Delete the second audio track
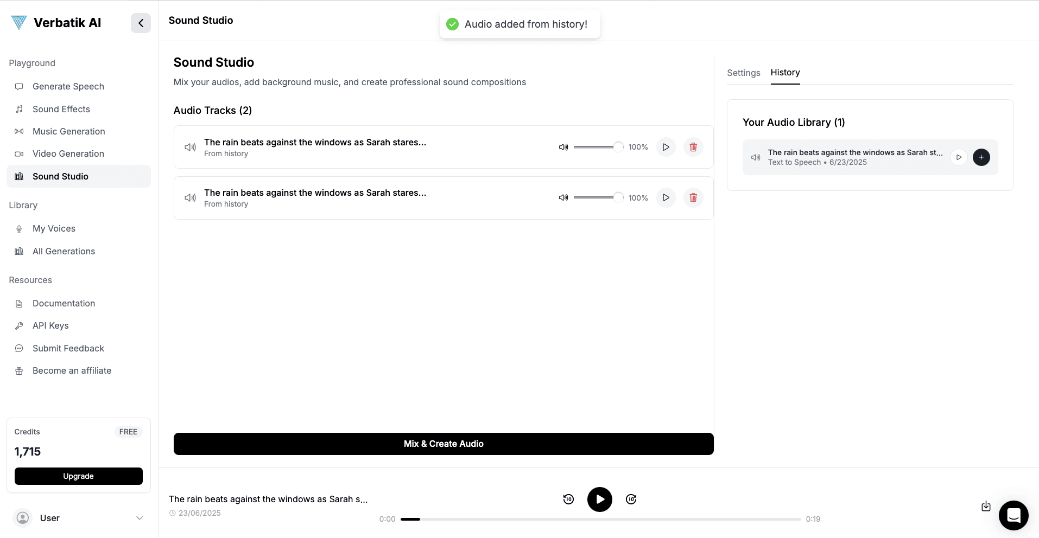 pyautogui.click(x=693, y=197)
